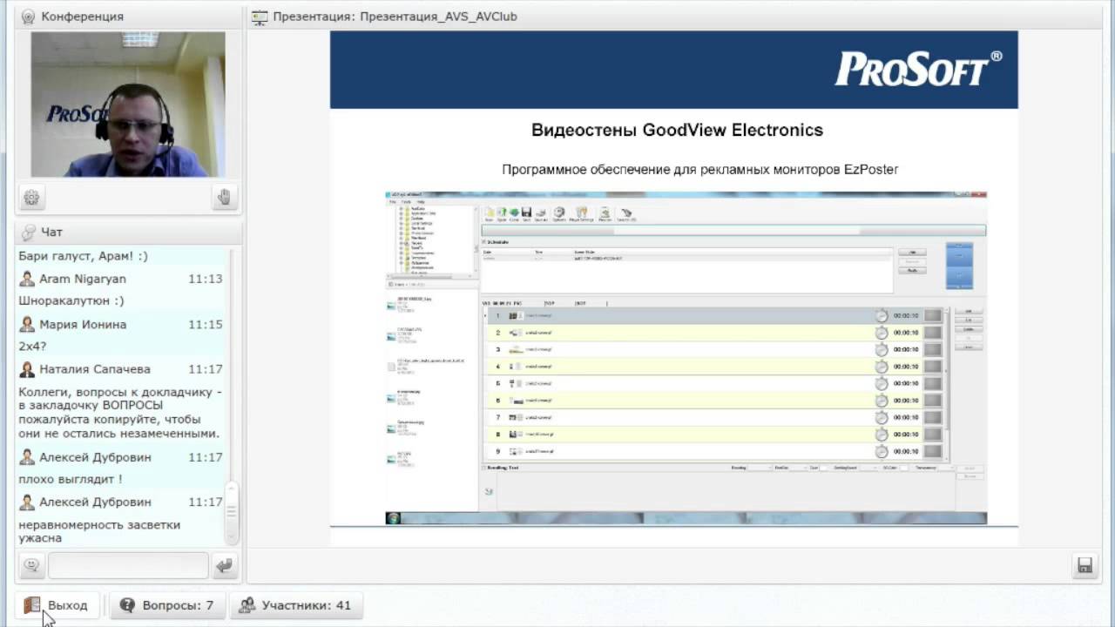Click Мария Ионина's user avatar icon
This screenshot has height=627, width=1115.
pos(27,324)
